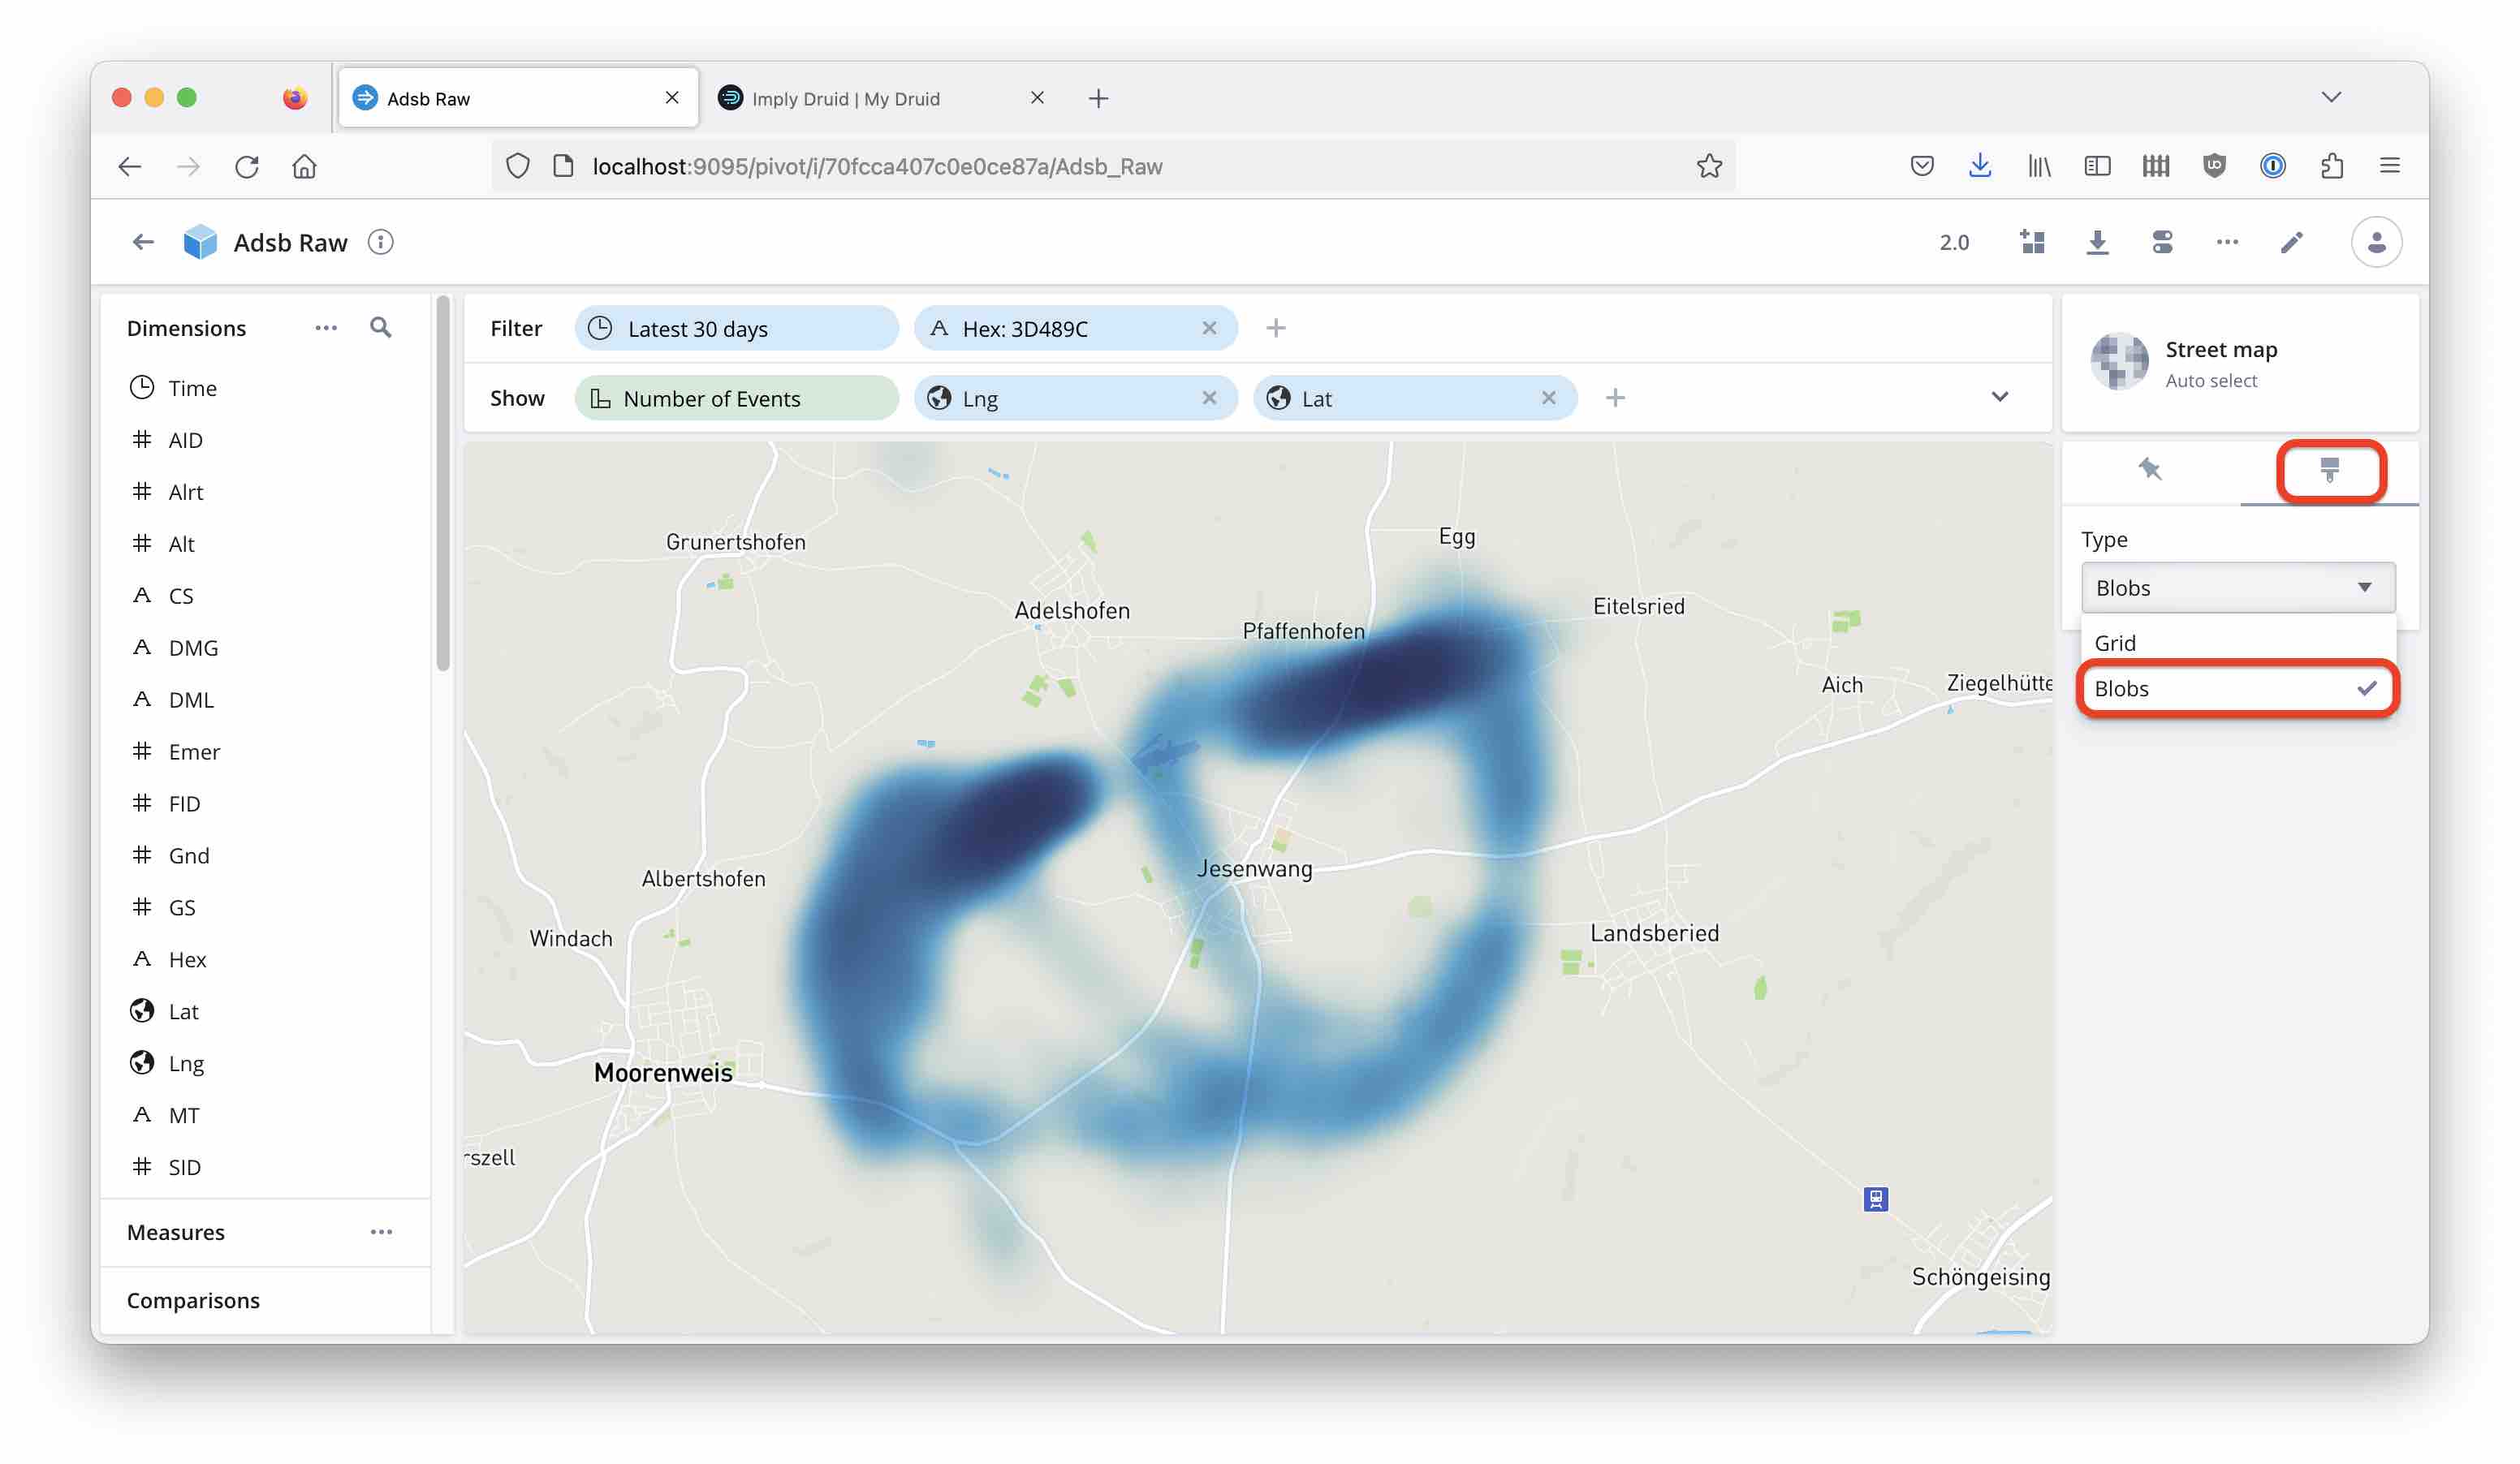
Task: Click the pencil edit icon
Action: pos(2291,242)
